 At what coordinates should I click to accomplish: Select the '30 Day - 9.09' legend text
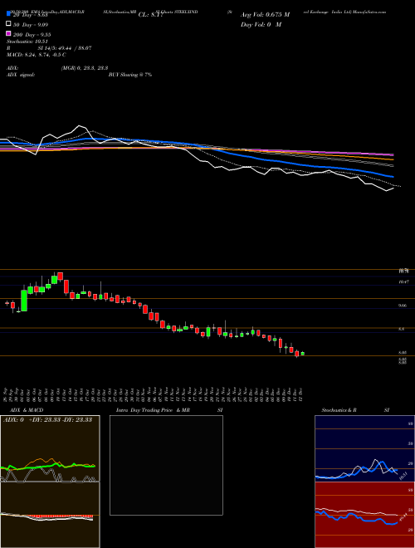coord(31,25)
